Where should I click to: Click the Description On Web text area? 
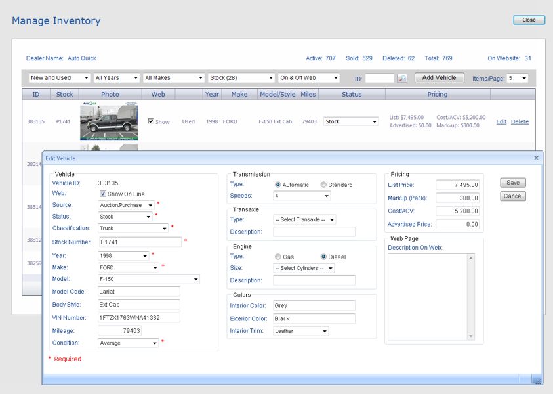pyautogui.click(x=428, y=297)
